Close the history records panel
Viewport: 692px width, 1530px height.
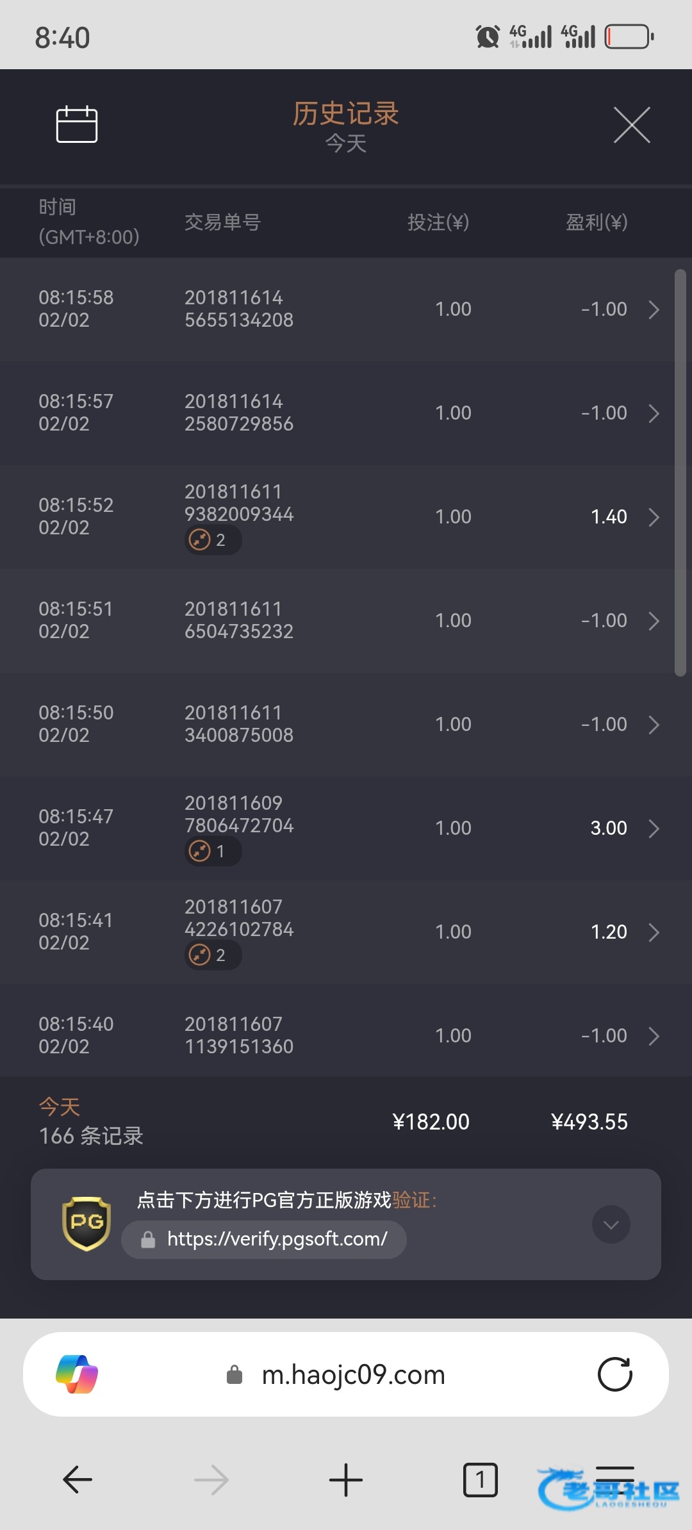632,125
